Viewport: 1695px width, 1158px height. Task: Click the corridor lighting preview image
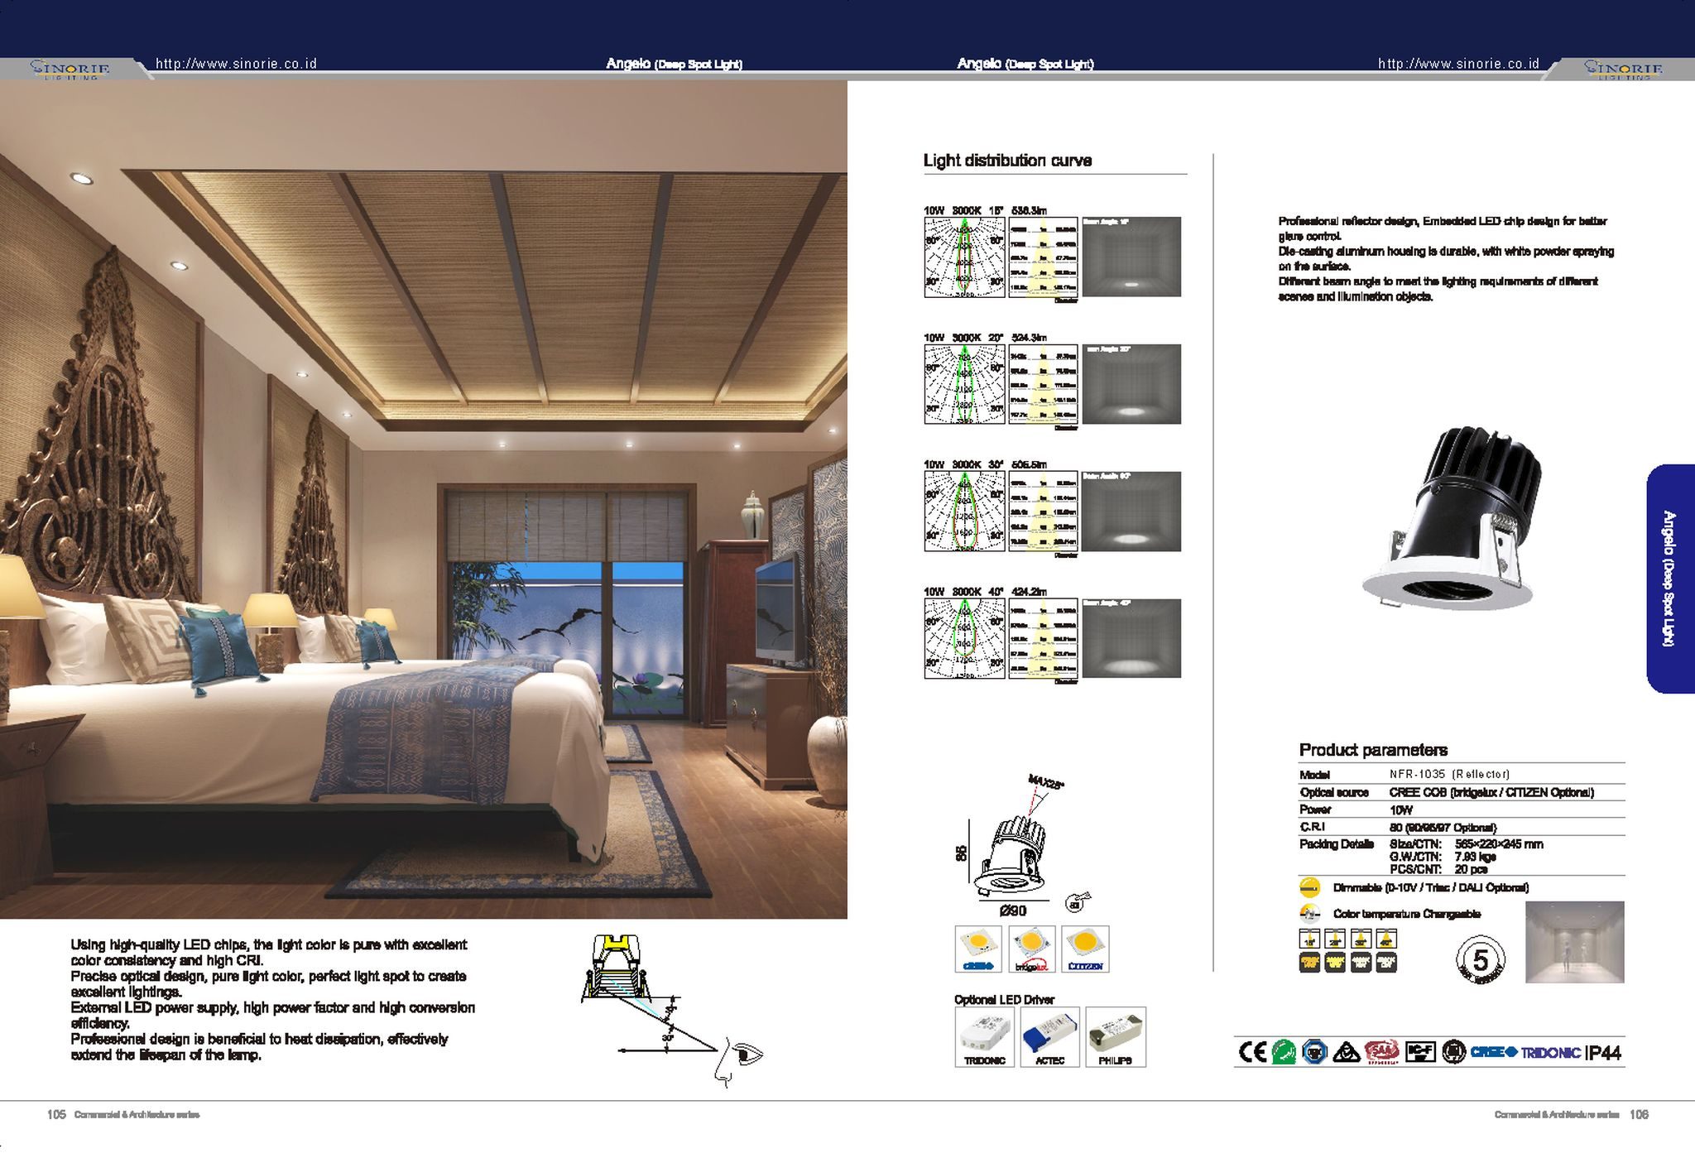pyautogui.click(x=1574, y=942)
